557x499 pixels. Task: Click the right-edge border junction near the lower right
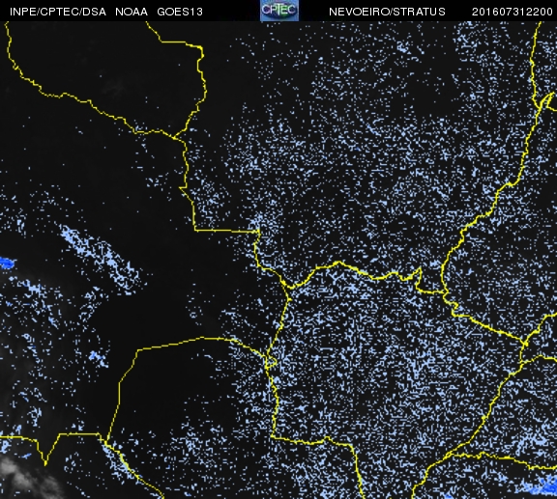click(525, 344)
